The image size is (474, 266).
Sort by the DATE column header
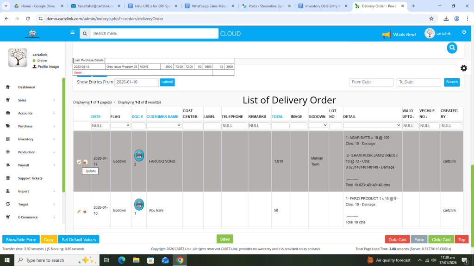96,117
